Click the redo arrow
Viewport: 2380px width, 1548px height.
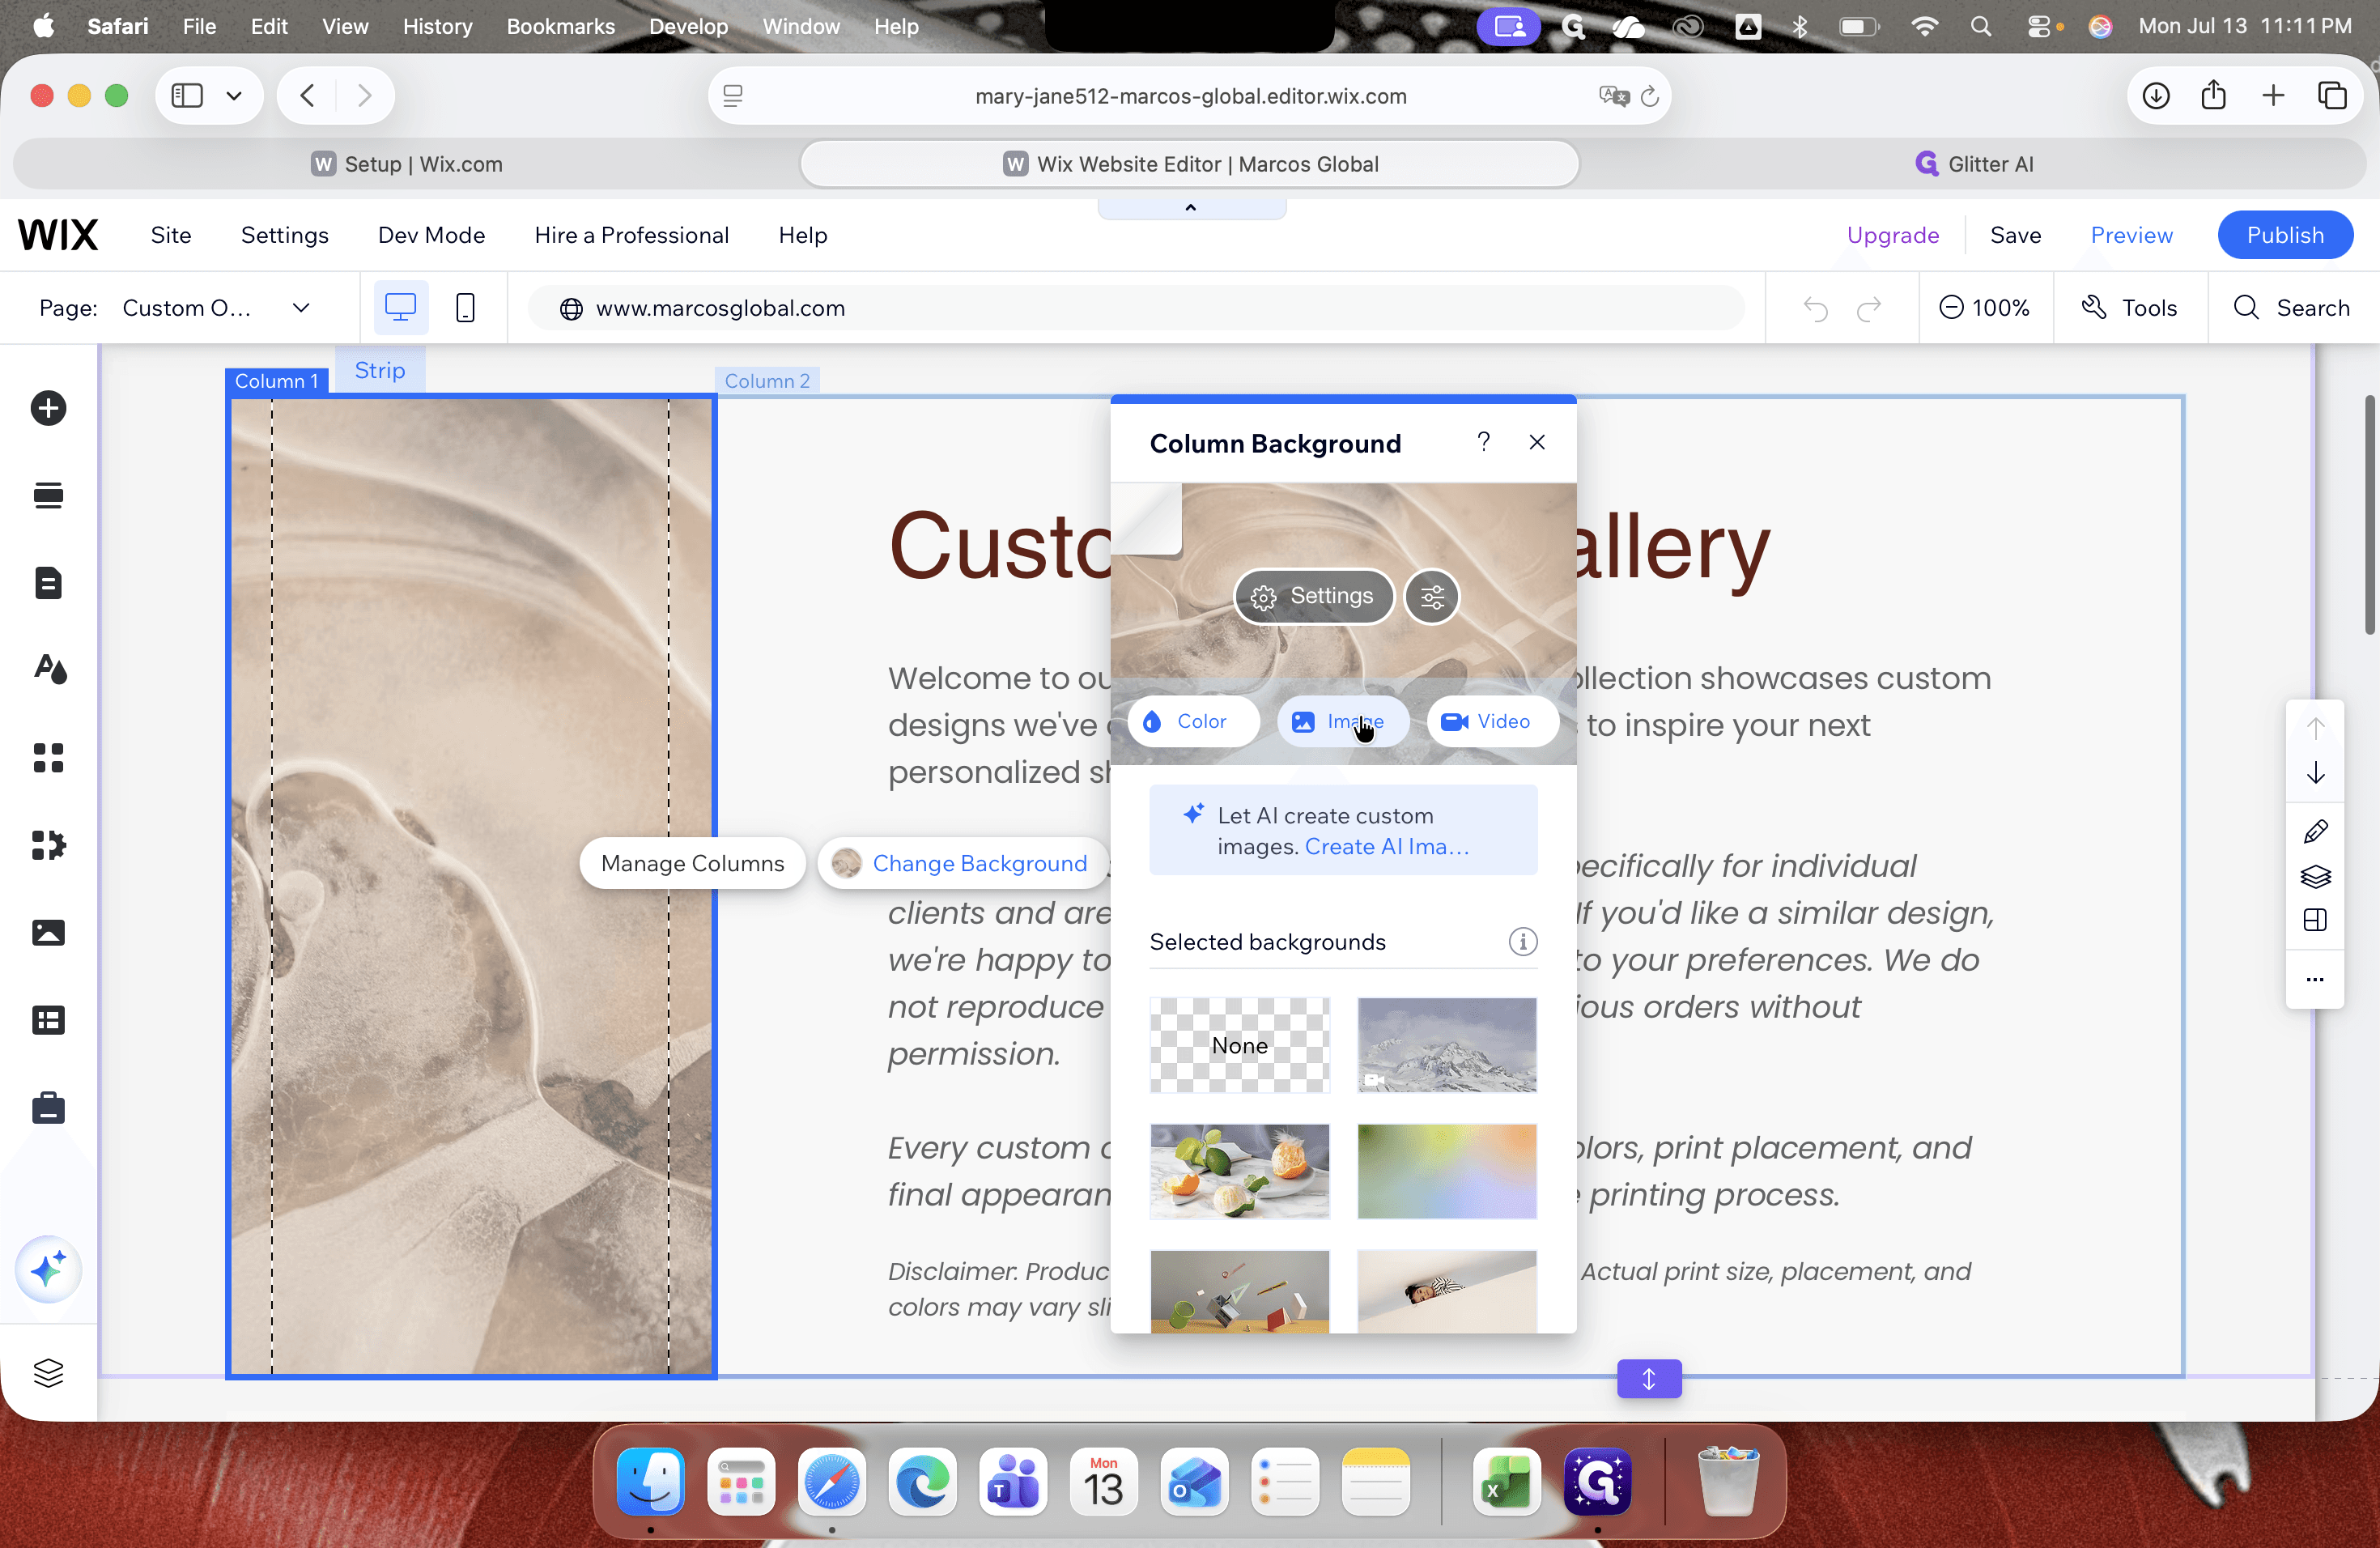coord(1868,308)
